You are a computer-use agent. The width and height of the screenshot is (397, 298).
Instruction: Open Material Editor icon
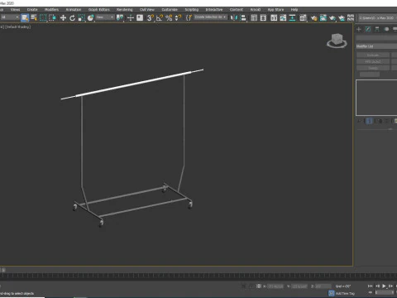click(303, 18)
